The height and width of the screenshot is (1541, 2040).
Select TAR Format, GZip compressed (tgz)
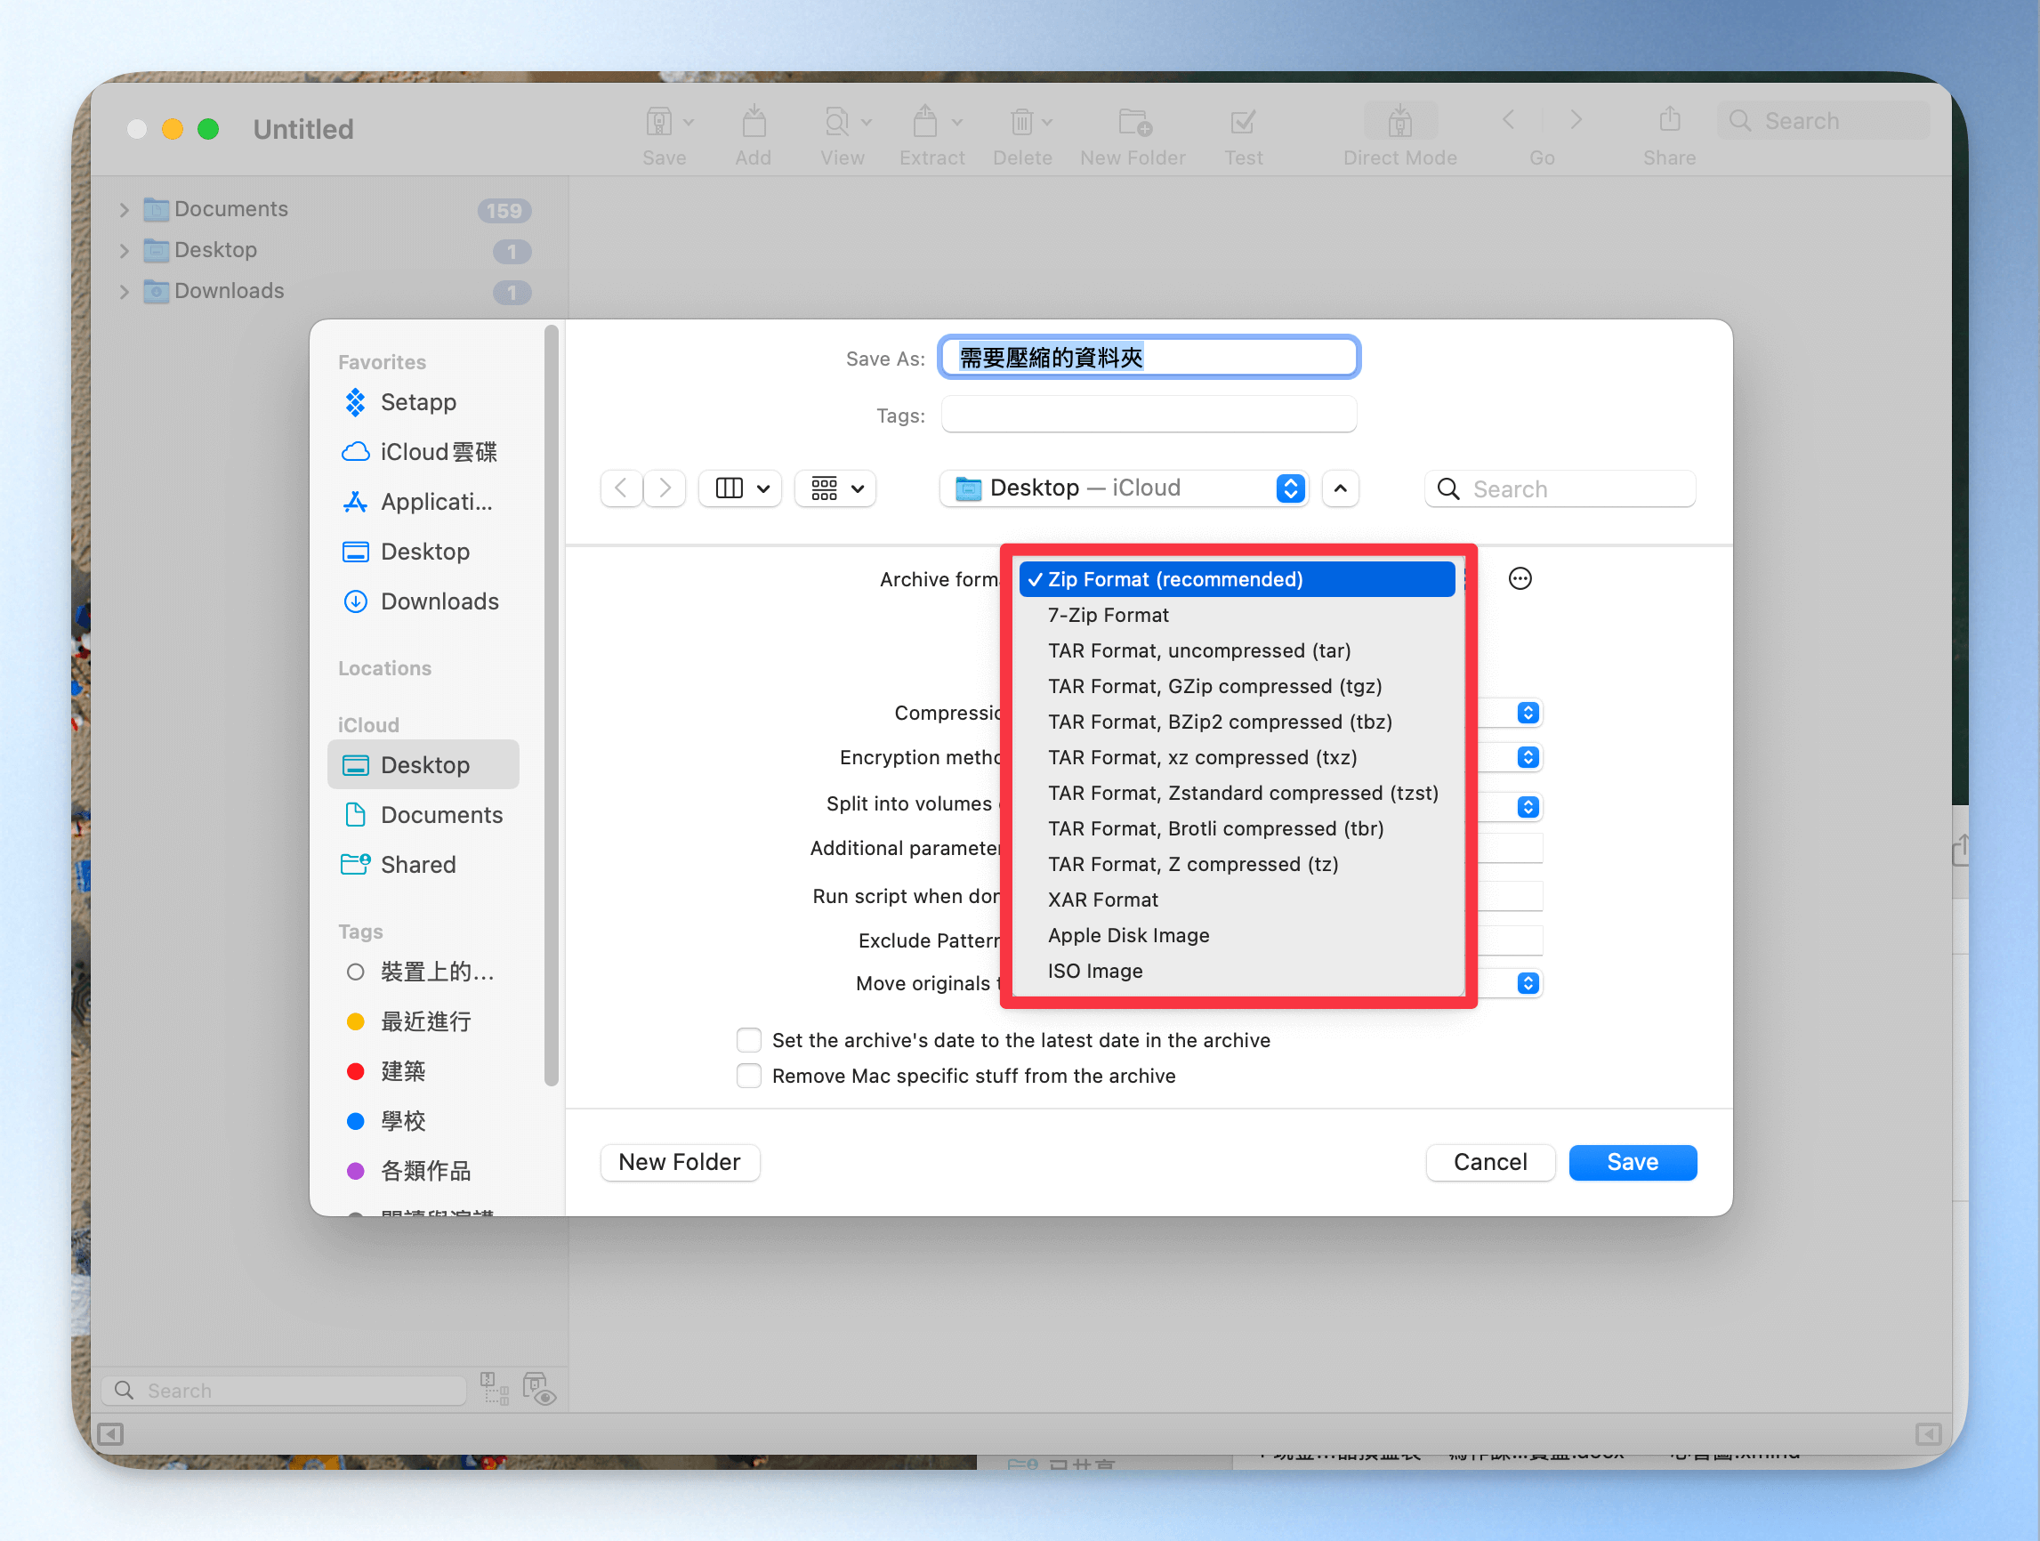click(1214, 686)
